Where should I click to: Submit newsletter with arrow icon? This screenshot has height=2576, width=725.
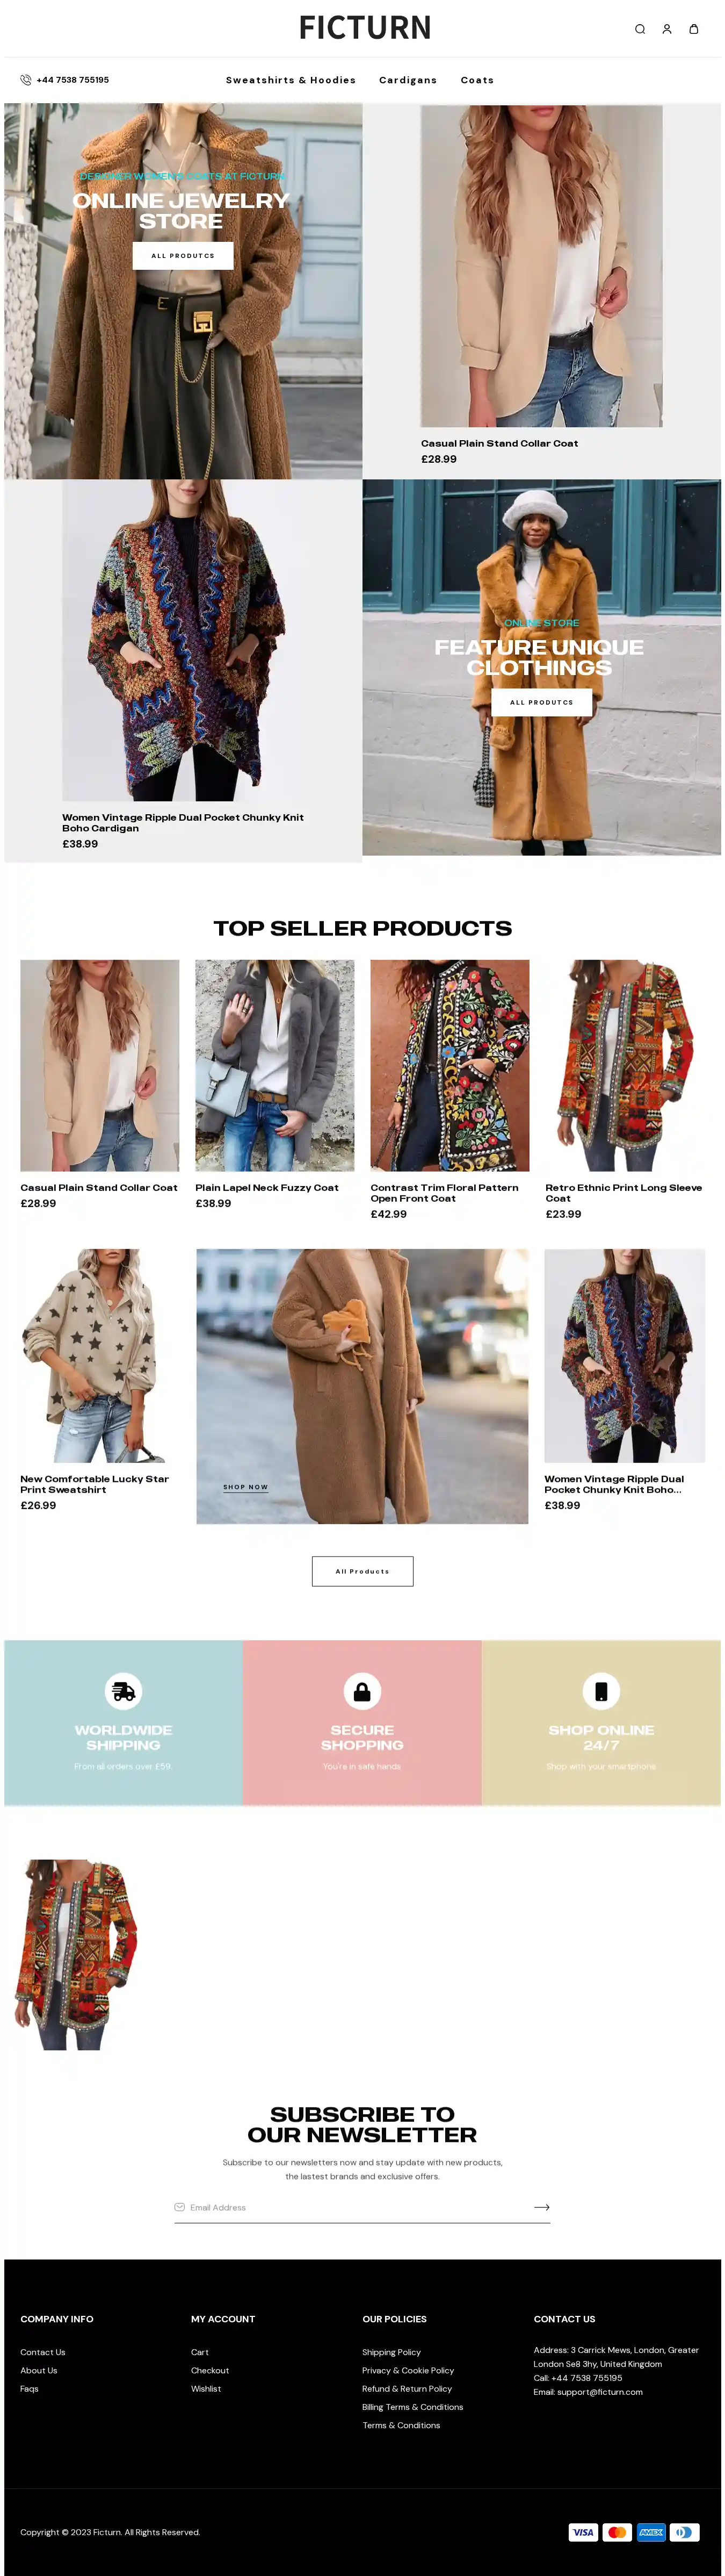(542, 2207)
